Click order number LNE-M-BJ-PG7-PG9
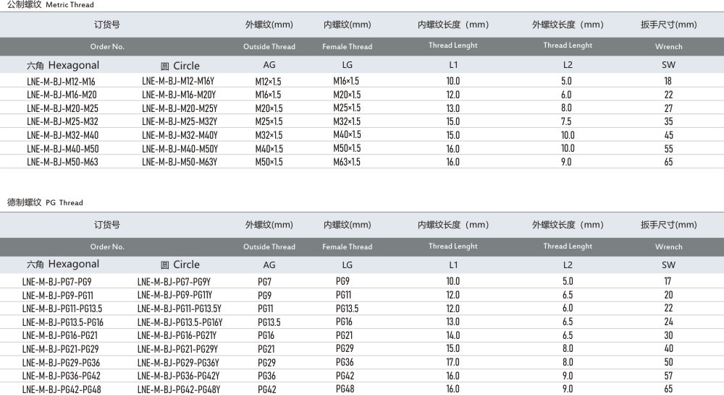Image resolution: width=724 pixels, height=396 pixels. [57, 281]
